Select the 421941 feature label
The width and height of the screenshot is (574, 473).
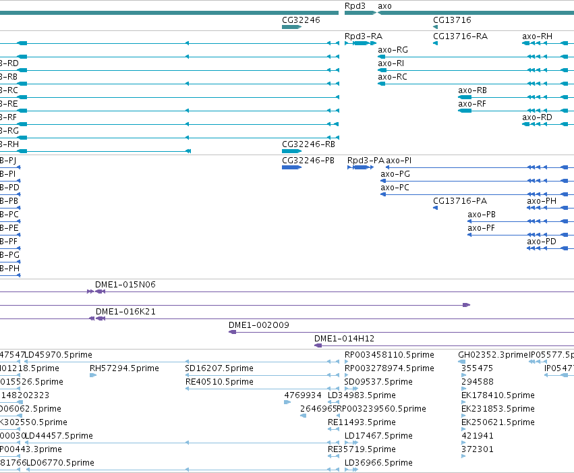tap(478, 436)
